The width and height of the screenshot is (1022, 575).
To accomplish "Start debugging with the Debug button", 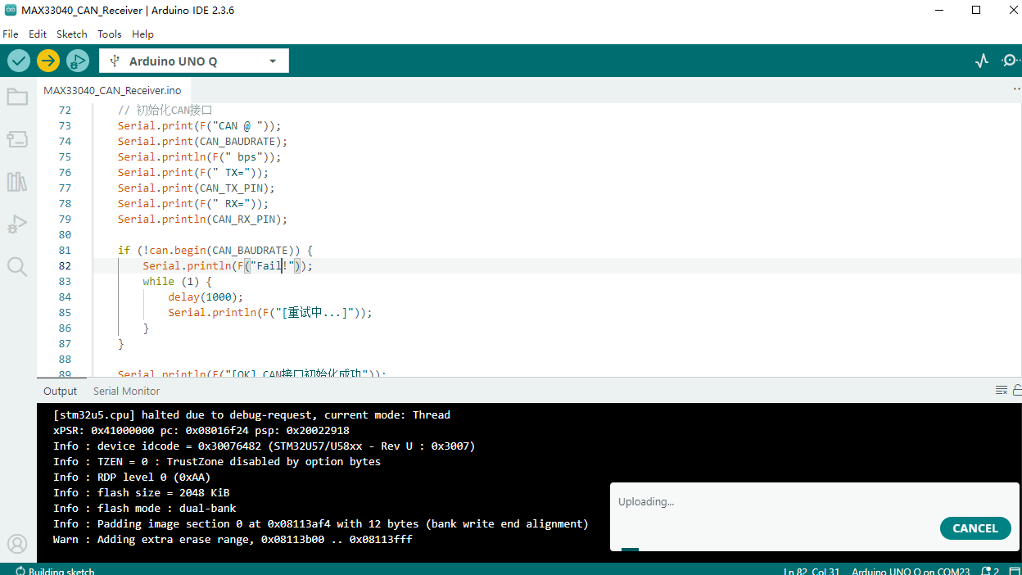I will (x=78, y=61).
